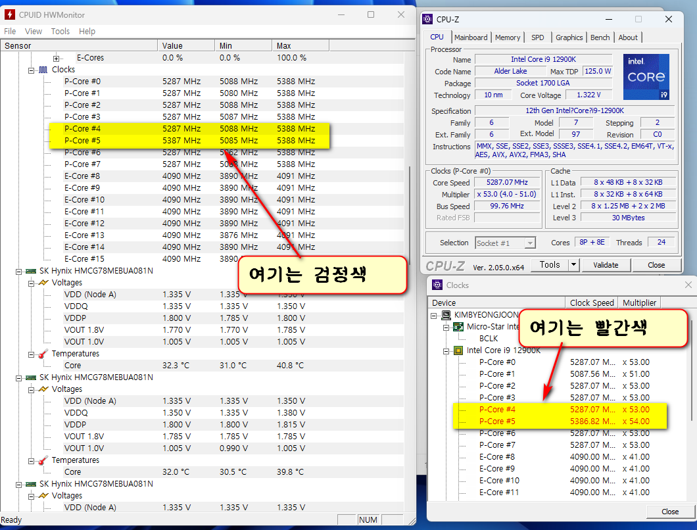697x530 pixels.
Task: Click the Value column header
Action: point(186,45)
